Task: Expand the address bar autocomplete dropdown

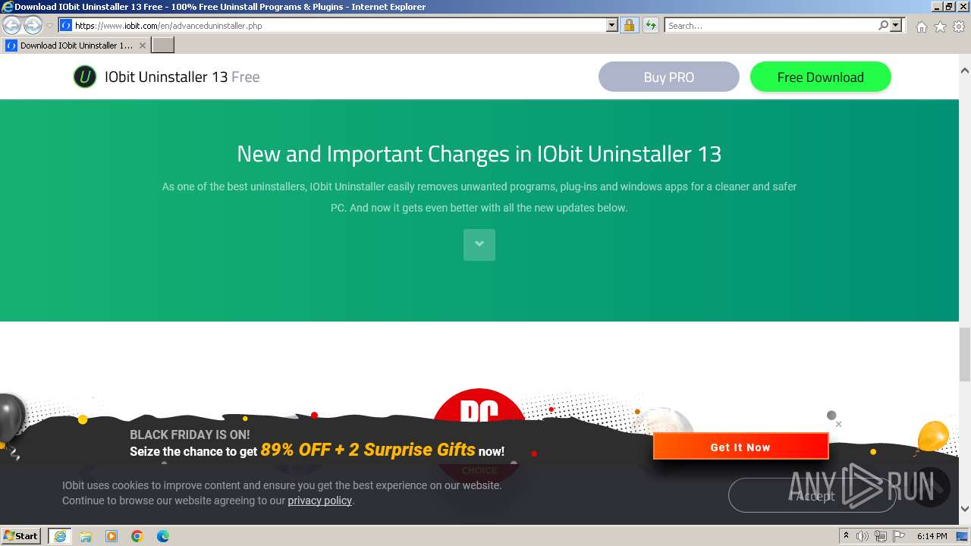Action: (x=612, y=25)
